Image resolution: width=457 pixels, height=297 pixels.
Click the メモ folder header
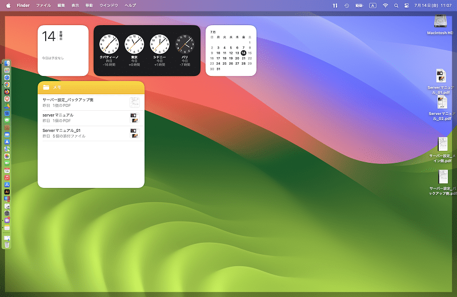(91, 87)
